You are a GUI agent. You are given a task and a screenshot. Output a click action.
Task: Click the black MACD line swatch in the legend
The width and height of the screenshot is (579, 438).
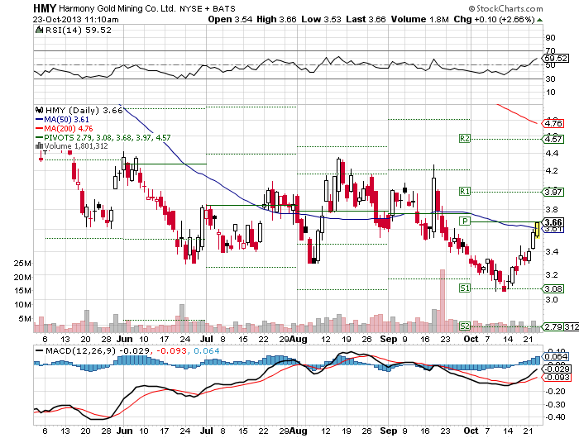[39, 350]
